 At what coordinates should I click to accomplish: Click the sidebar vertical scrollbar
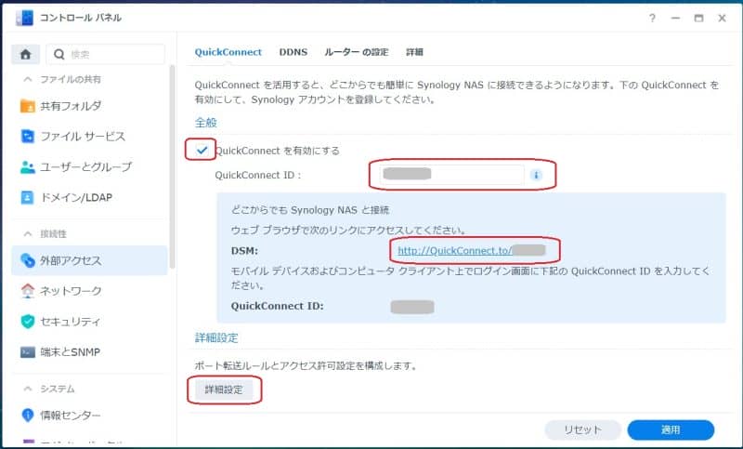[173, 166]
